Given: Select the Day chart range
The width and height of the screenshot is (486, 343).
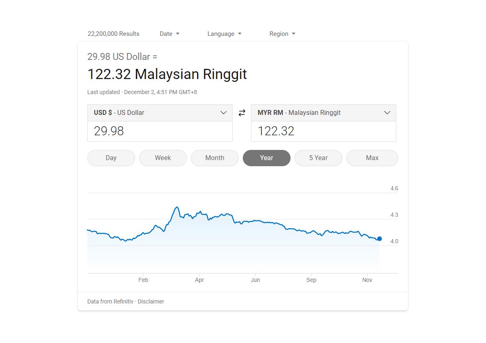Looking at the screenshot, I should [x=111, y=158].
